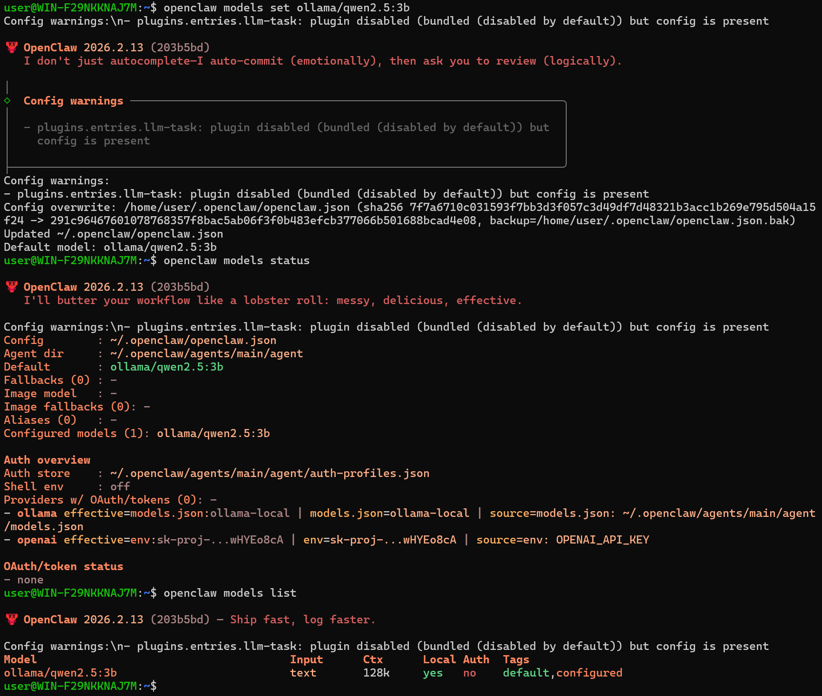Click the ~/.openclaw/agents/main/agent Agent dir path
822x696 pixels.
(206, 353)
